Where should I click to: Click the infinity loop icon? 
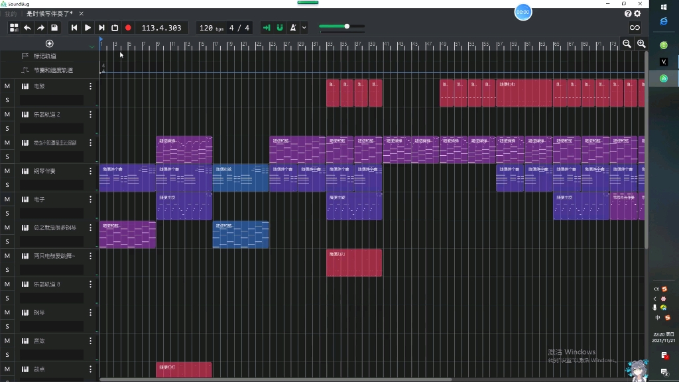pos(635,28)
